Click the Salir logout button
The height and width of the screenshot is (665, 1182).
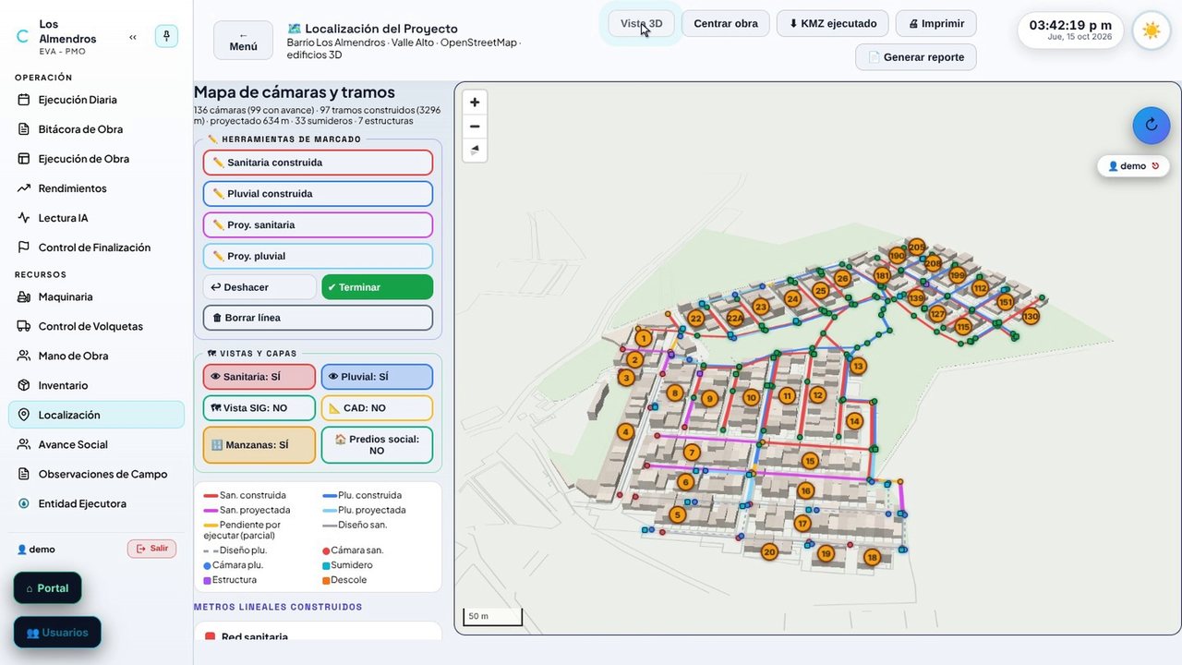151,549
